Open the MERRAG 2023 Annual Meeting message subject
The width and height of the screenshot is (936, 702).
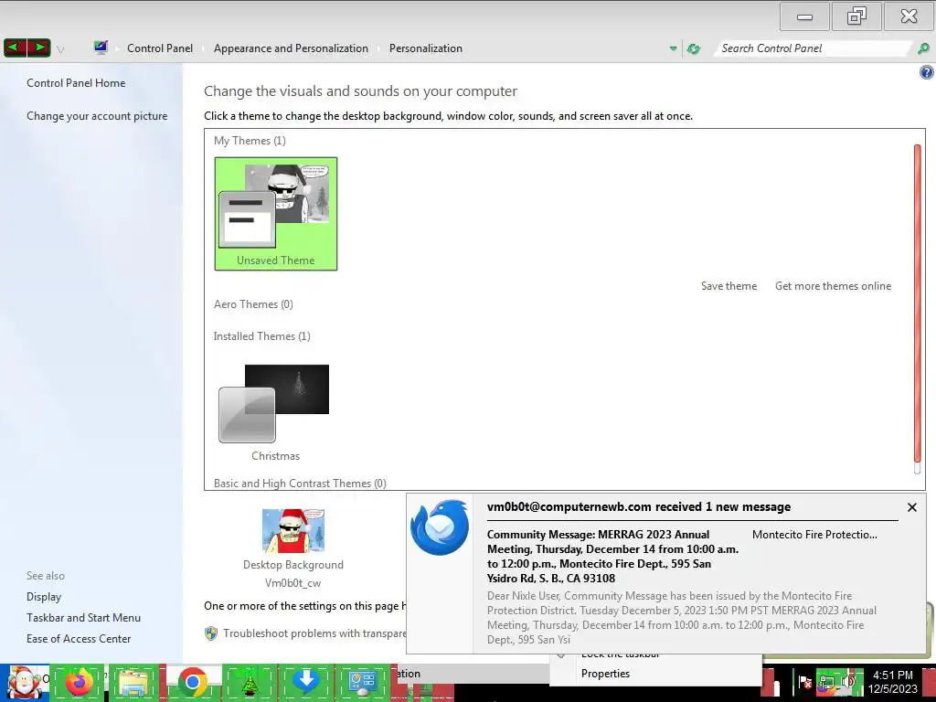click(x=612, y=557)
